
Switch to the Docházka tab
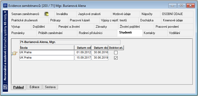(x=150, y=20)
